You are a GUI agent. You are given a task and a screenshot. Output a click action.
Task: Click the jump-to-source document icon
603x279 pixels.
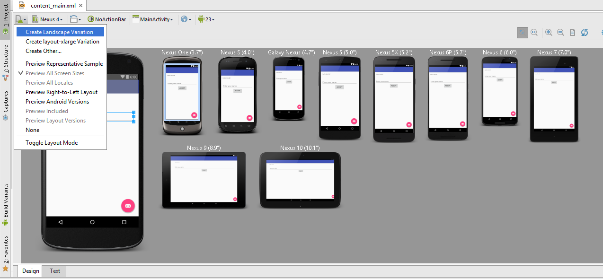point(572,32)
